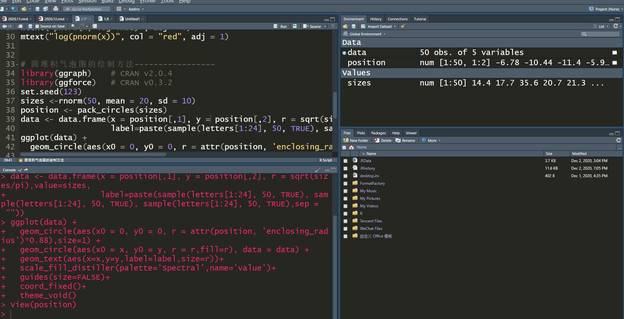Enable the Source on Save checkbox
This screenshot has height=319, width=624.
tap(37, 26)
